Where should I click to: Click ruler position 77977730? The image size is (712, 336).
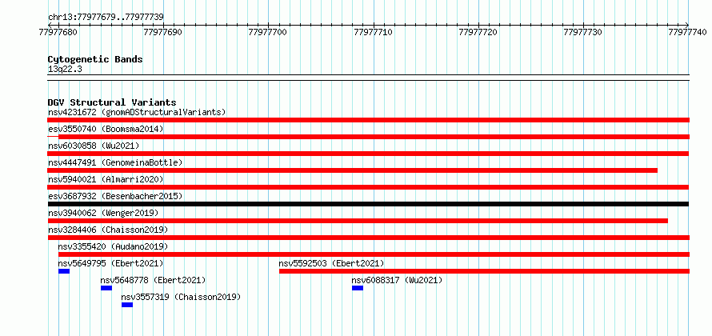583,32
